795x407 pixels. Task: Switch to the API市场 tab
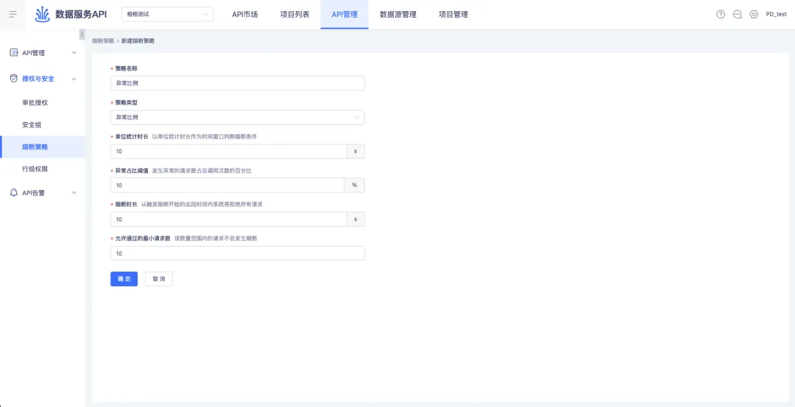pos(245,14)
